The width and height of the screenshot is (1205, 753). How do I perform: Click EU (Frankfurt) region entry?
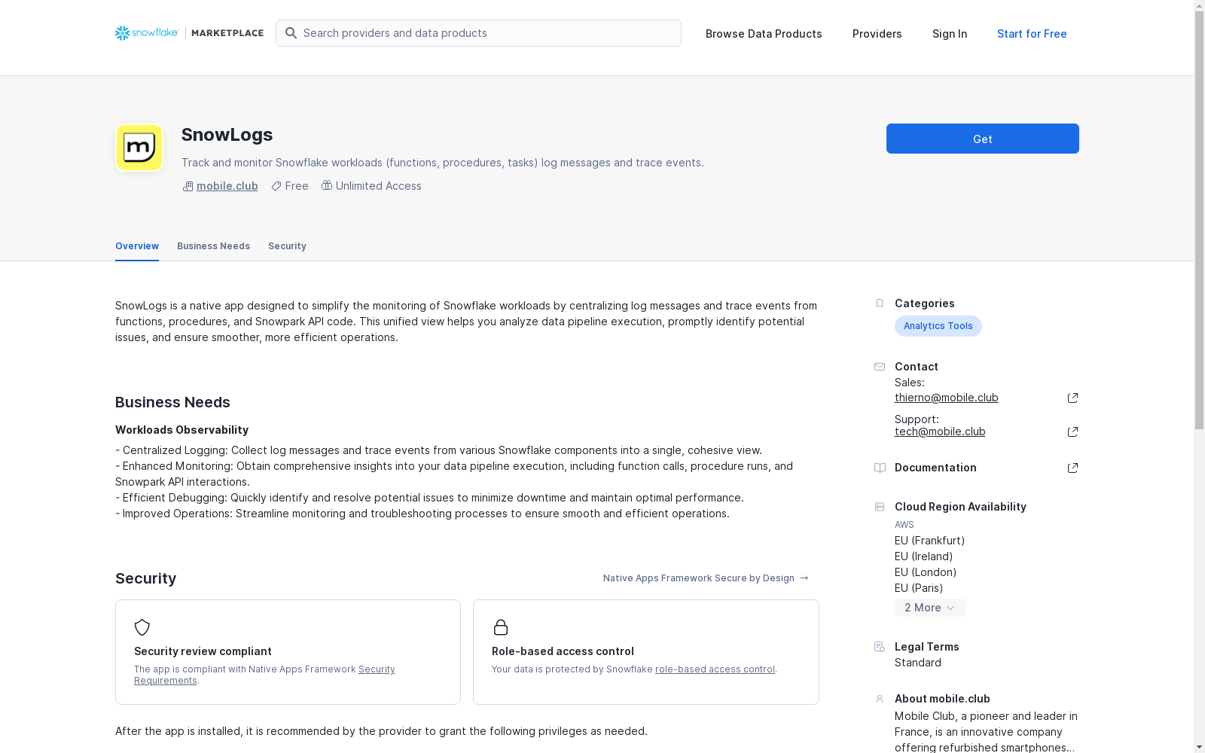pos(929,541)
